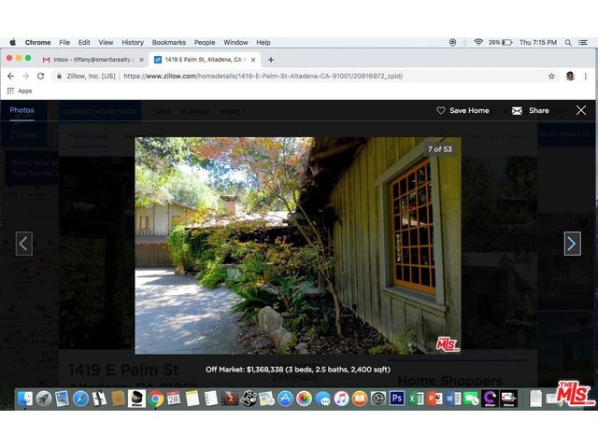Open the Window menu
The width and height of the screenshot is (598, 448).
[235, 42]
